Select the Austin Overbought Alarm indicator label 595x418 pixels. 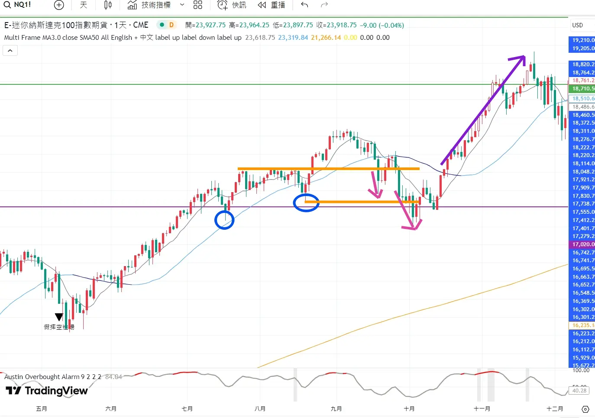[52, 377]
